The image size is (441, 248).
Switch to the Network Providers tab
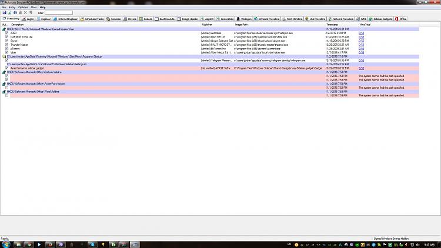(340, 19)
